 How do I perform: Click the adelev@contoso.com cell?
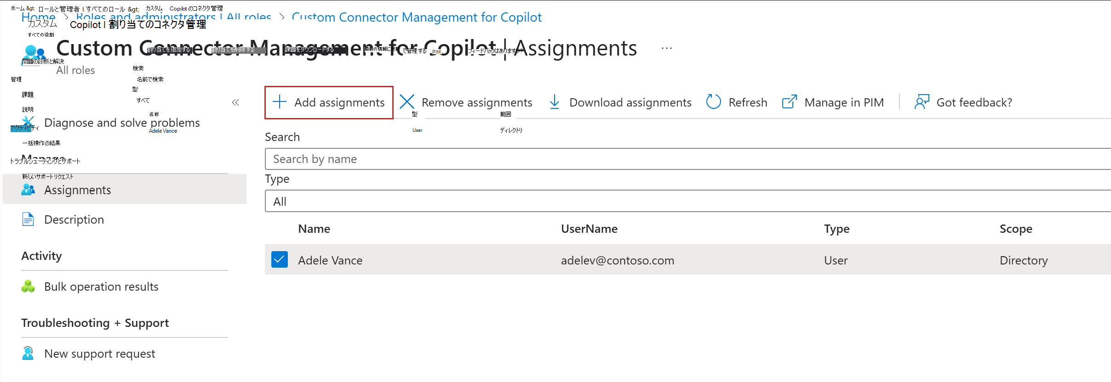point(618,260)
